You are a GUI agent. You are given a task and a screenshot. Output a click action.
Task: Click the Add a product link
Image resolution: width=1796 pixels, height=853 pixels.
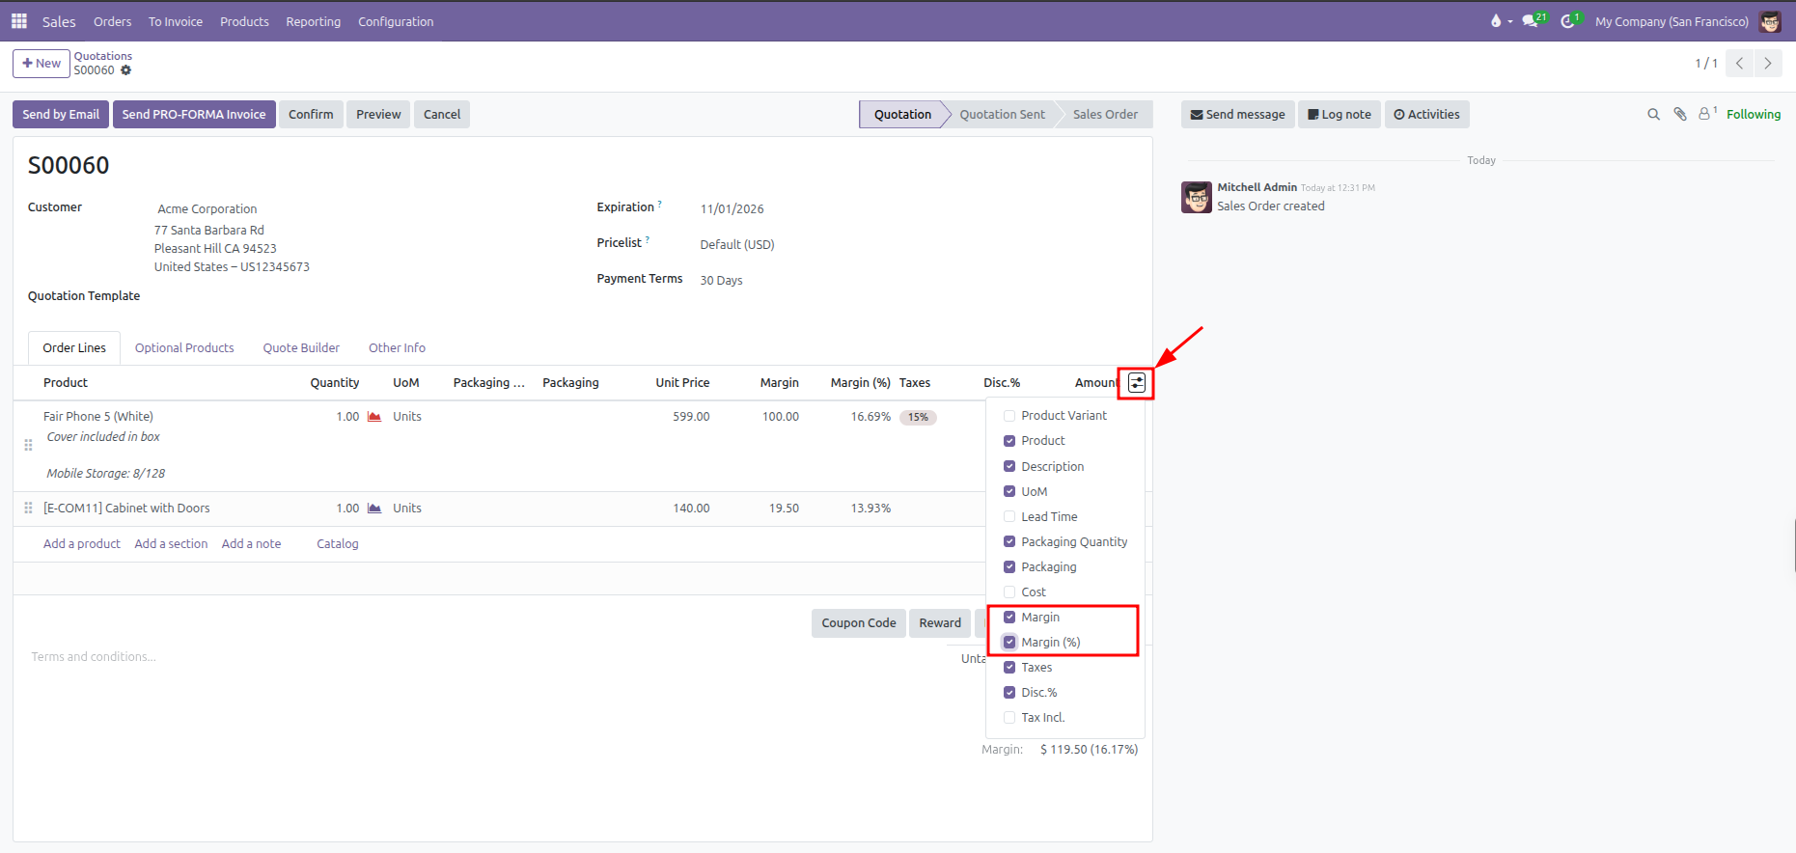[82, 544]
